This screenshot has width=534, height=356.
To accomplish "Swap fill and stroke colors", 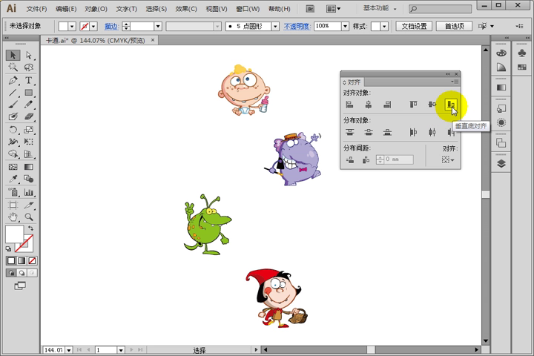I will pyautogui.click(x=30, y=228).
